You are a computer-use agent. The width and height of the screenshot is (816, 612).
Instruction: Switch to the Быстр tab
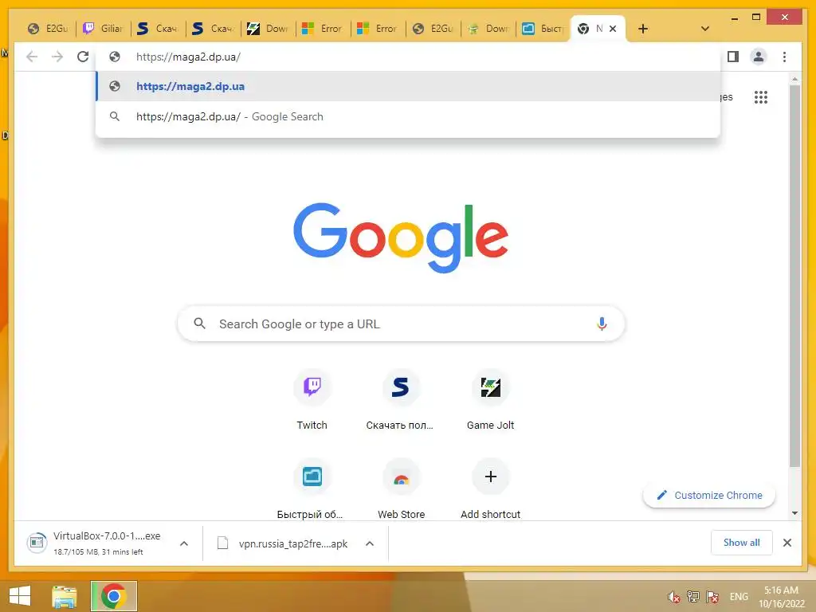[543, 29]
